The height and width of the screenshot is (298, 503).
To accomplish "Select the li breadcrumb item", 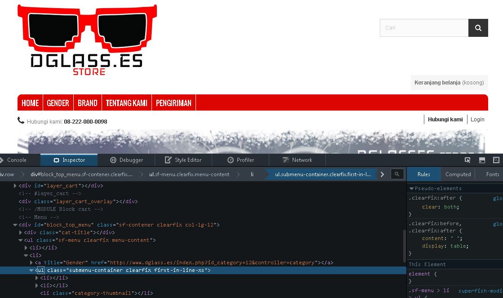I will tap(252, 174).
